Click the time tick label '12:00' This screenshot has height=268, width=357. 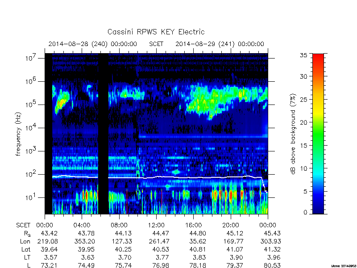click(156, 226)
